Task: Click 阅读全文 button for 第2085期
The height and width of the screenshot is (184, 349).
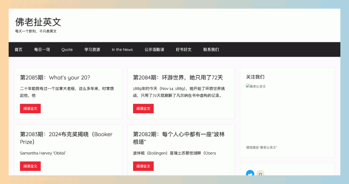Action: point(30,109)
